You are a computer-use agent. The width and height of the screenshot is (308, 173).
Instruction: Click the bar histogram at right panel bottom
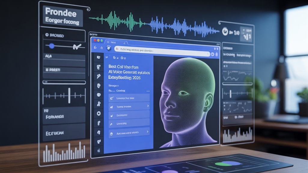pos(238,135)
